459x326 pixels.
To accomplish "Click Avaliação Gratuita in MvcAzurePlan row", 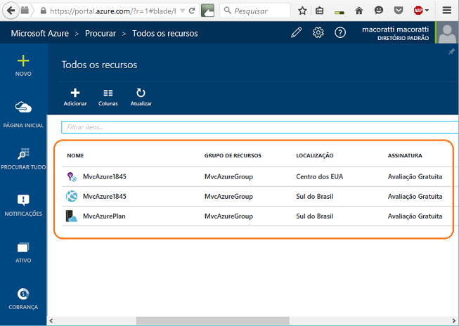I will 415,216.
